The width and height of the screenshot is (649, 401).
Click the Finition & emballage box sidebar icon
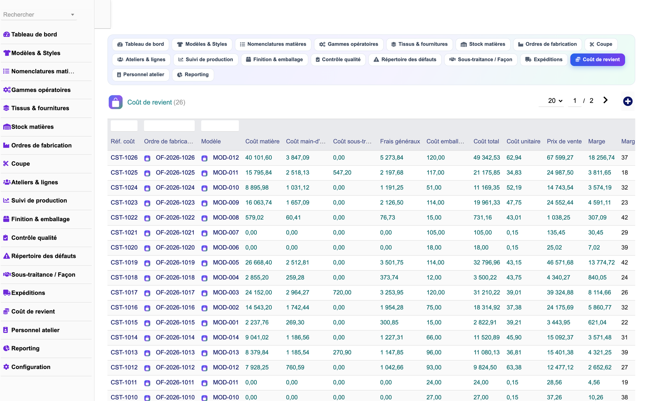coord(6,219)
